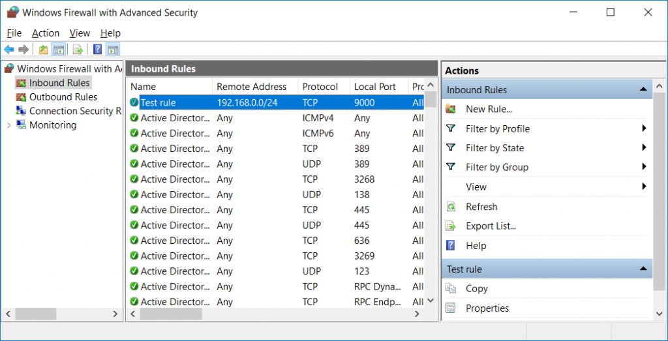Open the Action menu
Image resolution: width=668 pixels, height=341 pixels.
[46, 33]
